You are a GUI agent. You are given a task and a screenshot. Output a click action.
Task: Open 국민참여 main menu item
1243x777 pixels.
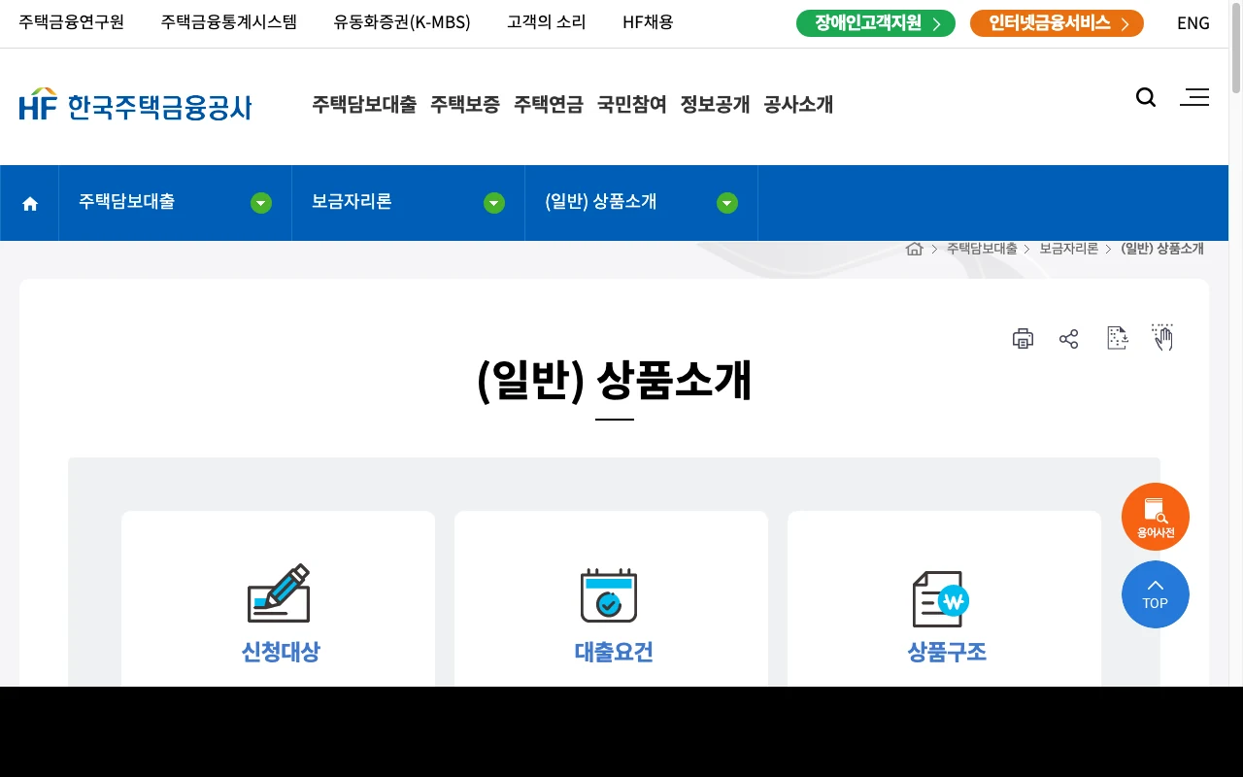(632, 104)
